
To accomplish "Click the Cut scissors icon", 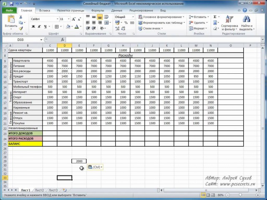I will coord(21,17).
